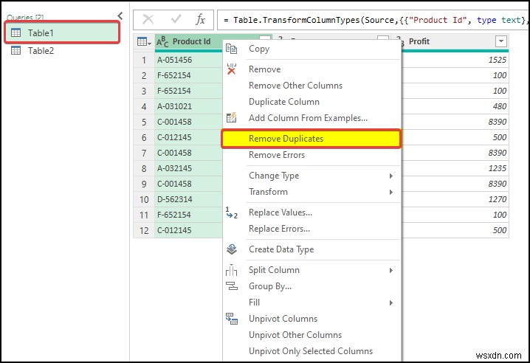Screen dimensions: 530x363
Task: Click row number 12
Action: click(144, 230)
